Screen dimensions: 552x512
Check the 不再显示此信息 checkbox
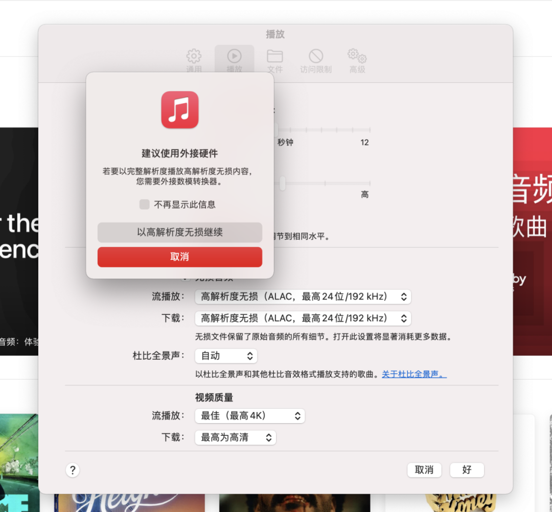[144, 204]
